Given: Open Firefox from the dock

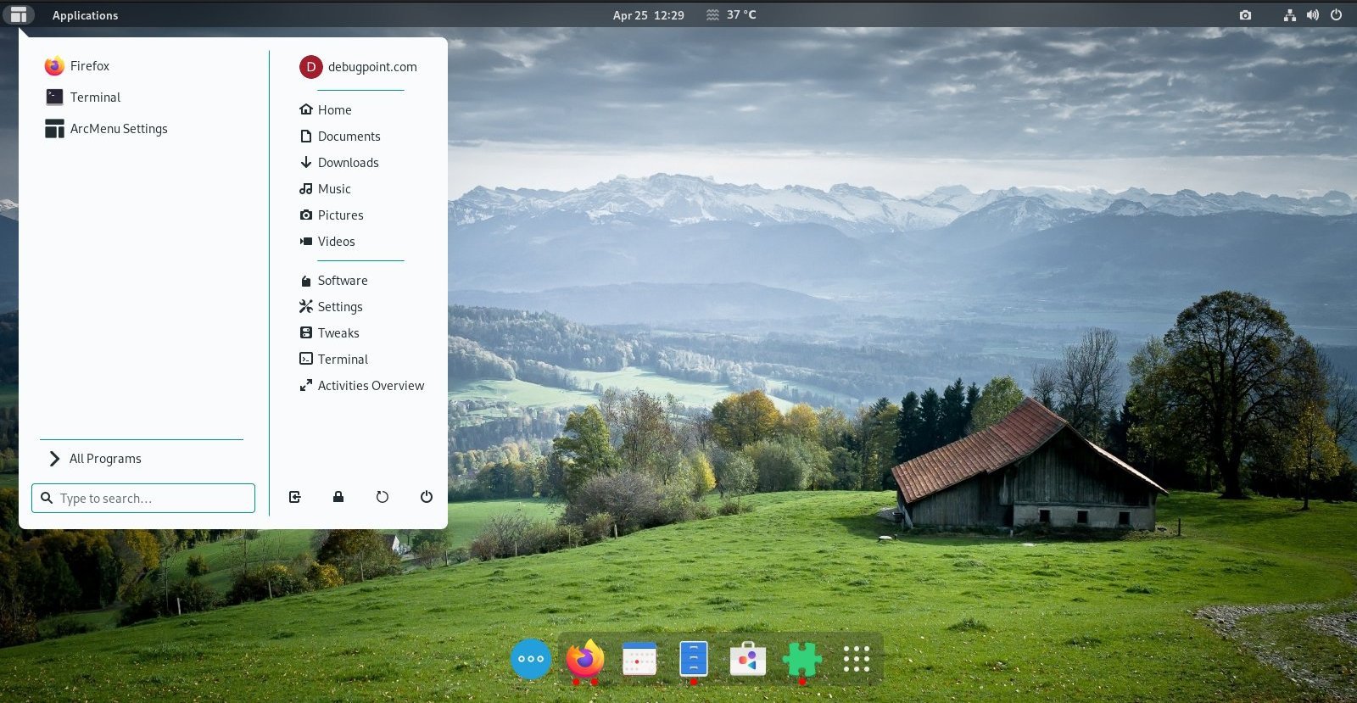Looking at the screenshot, I should [x=585, y=659].
